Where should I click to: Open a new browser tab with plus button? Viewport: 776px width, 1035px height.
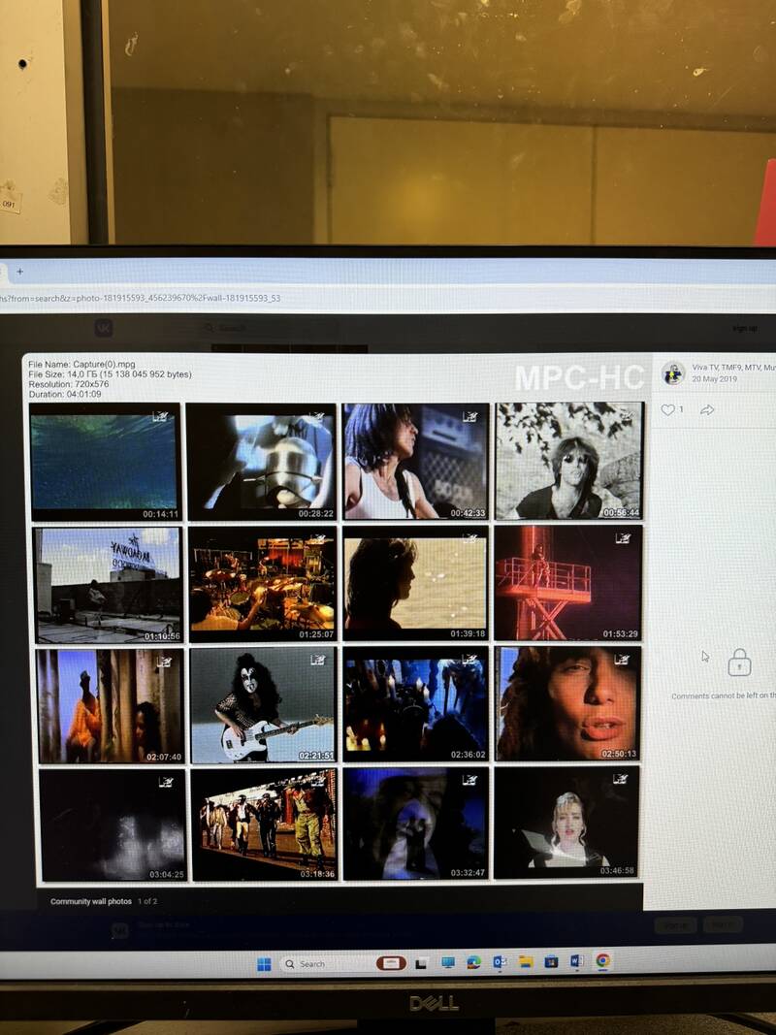[19, 272]
